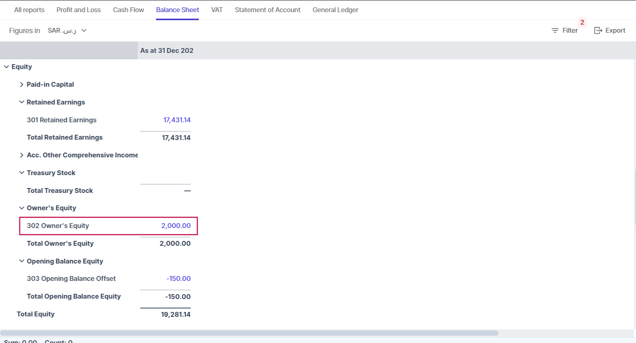
Task: Open the SAR currency dropdown
Action: pos(67,31)
